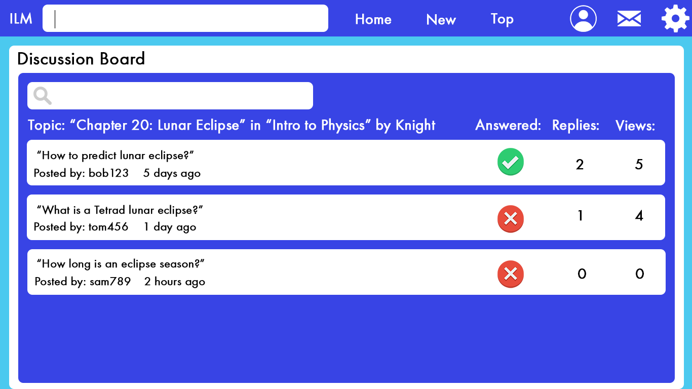Open the user profile icon
This screenshot has height=389, width=692.
point(583,19)
